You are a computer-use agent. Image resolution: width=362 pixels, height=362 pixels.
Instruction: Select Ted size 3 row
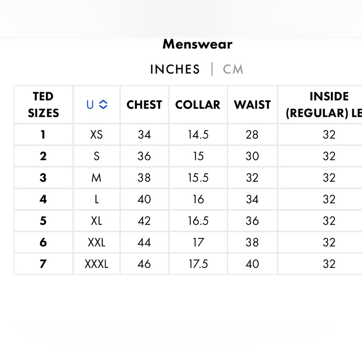click(x=188, y=178)
